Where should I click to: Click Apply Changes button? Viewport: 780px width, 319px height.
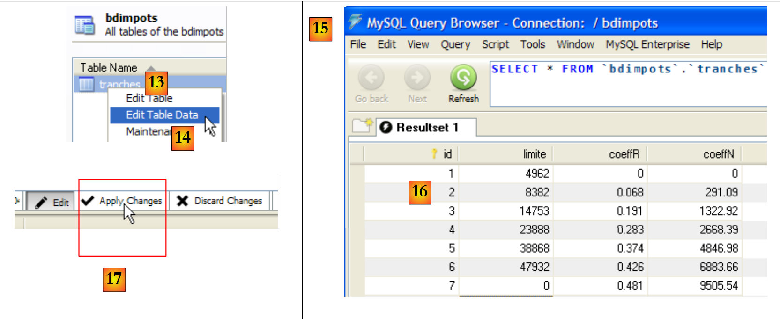tap(122, 201)
